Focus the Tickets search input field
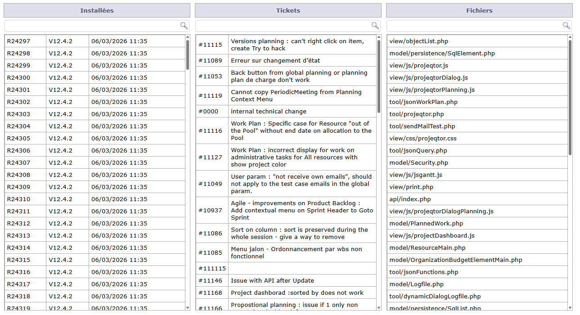 pos(283,26)
